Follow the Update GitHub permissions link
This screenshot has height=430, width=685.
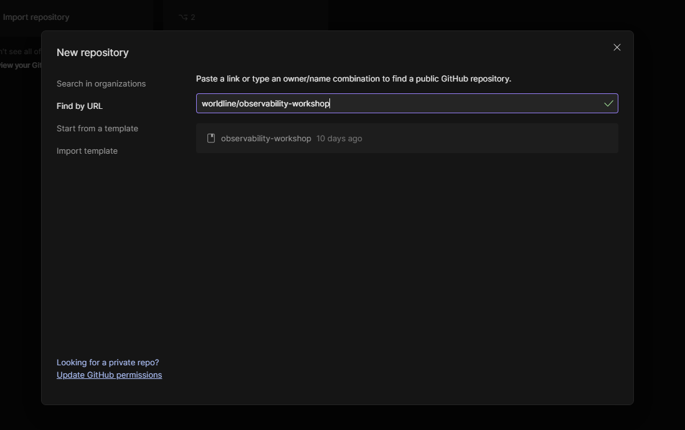(109, 375)
